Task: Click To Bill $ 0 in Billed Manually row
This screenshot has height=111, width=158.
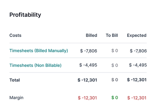Action: tap(115, 51)
